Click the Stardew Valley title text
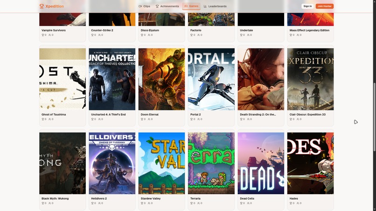 151,198
